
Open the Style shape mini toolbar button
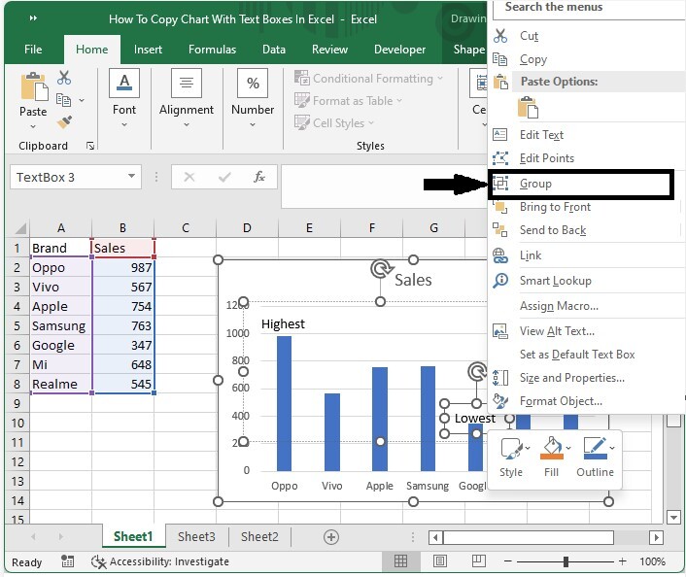point(511,457)
